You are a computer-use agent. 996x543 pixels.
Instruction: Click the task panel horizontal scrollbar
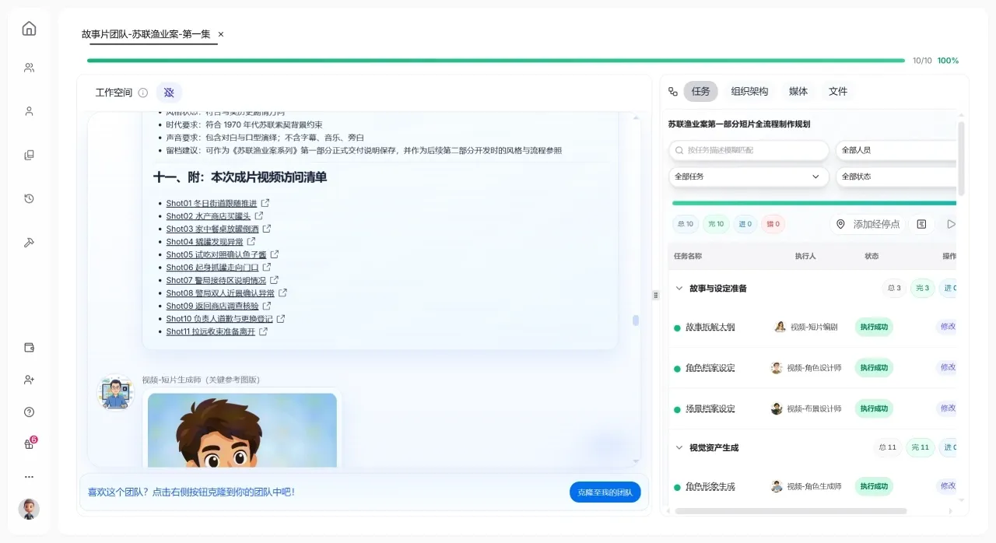(791, 511)
